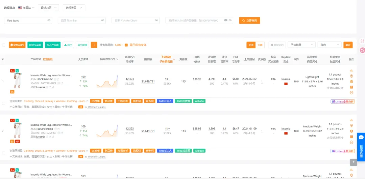Sort by 子体销量 column header

pyautogui.click(x=166, y=57)
